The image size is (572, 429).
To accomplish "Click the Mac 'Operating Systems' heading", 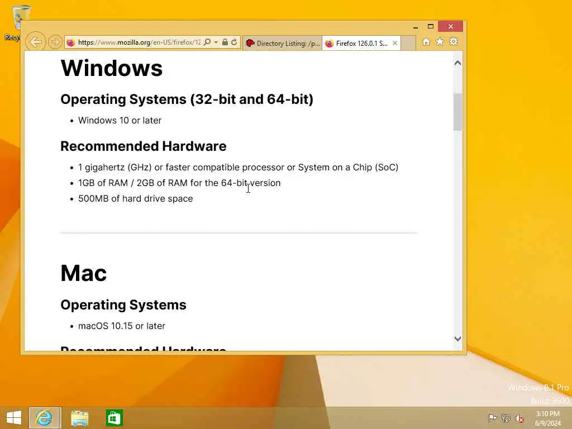I will tap(123, 305).
